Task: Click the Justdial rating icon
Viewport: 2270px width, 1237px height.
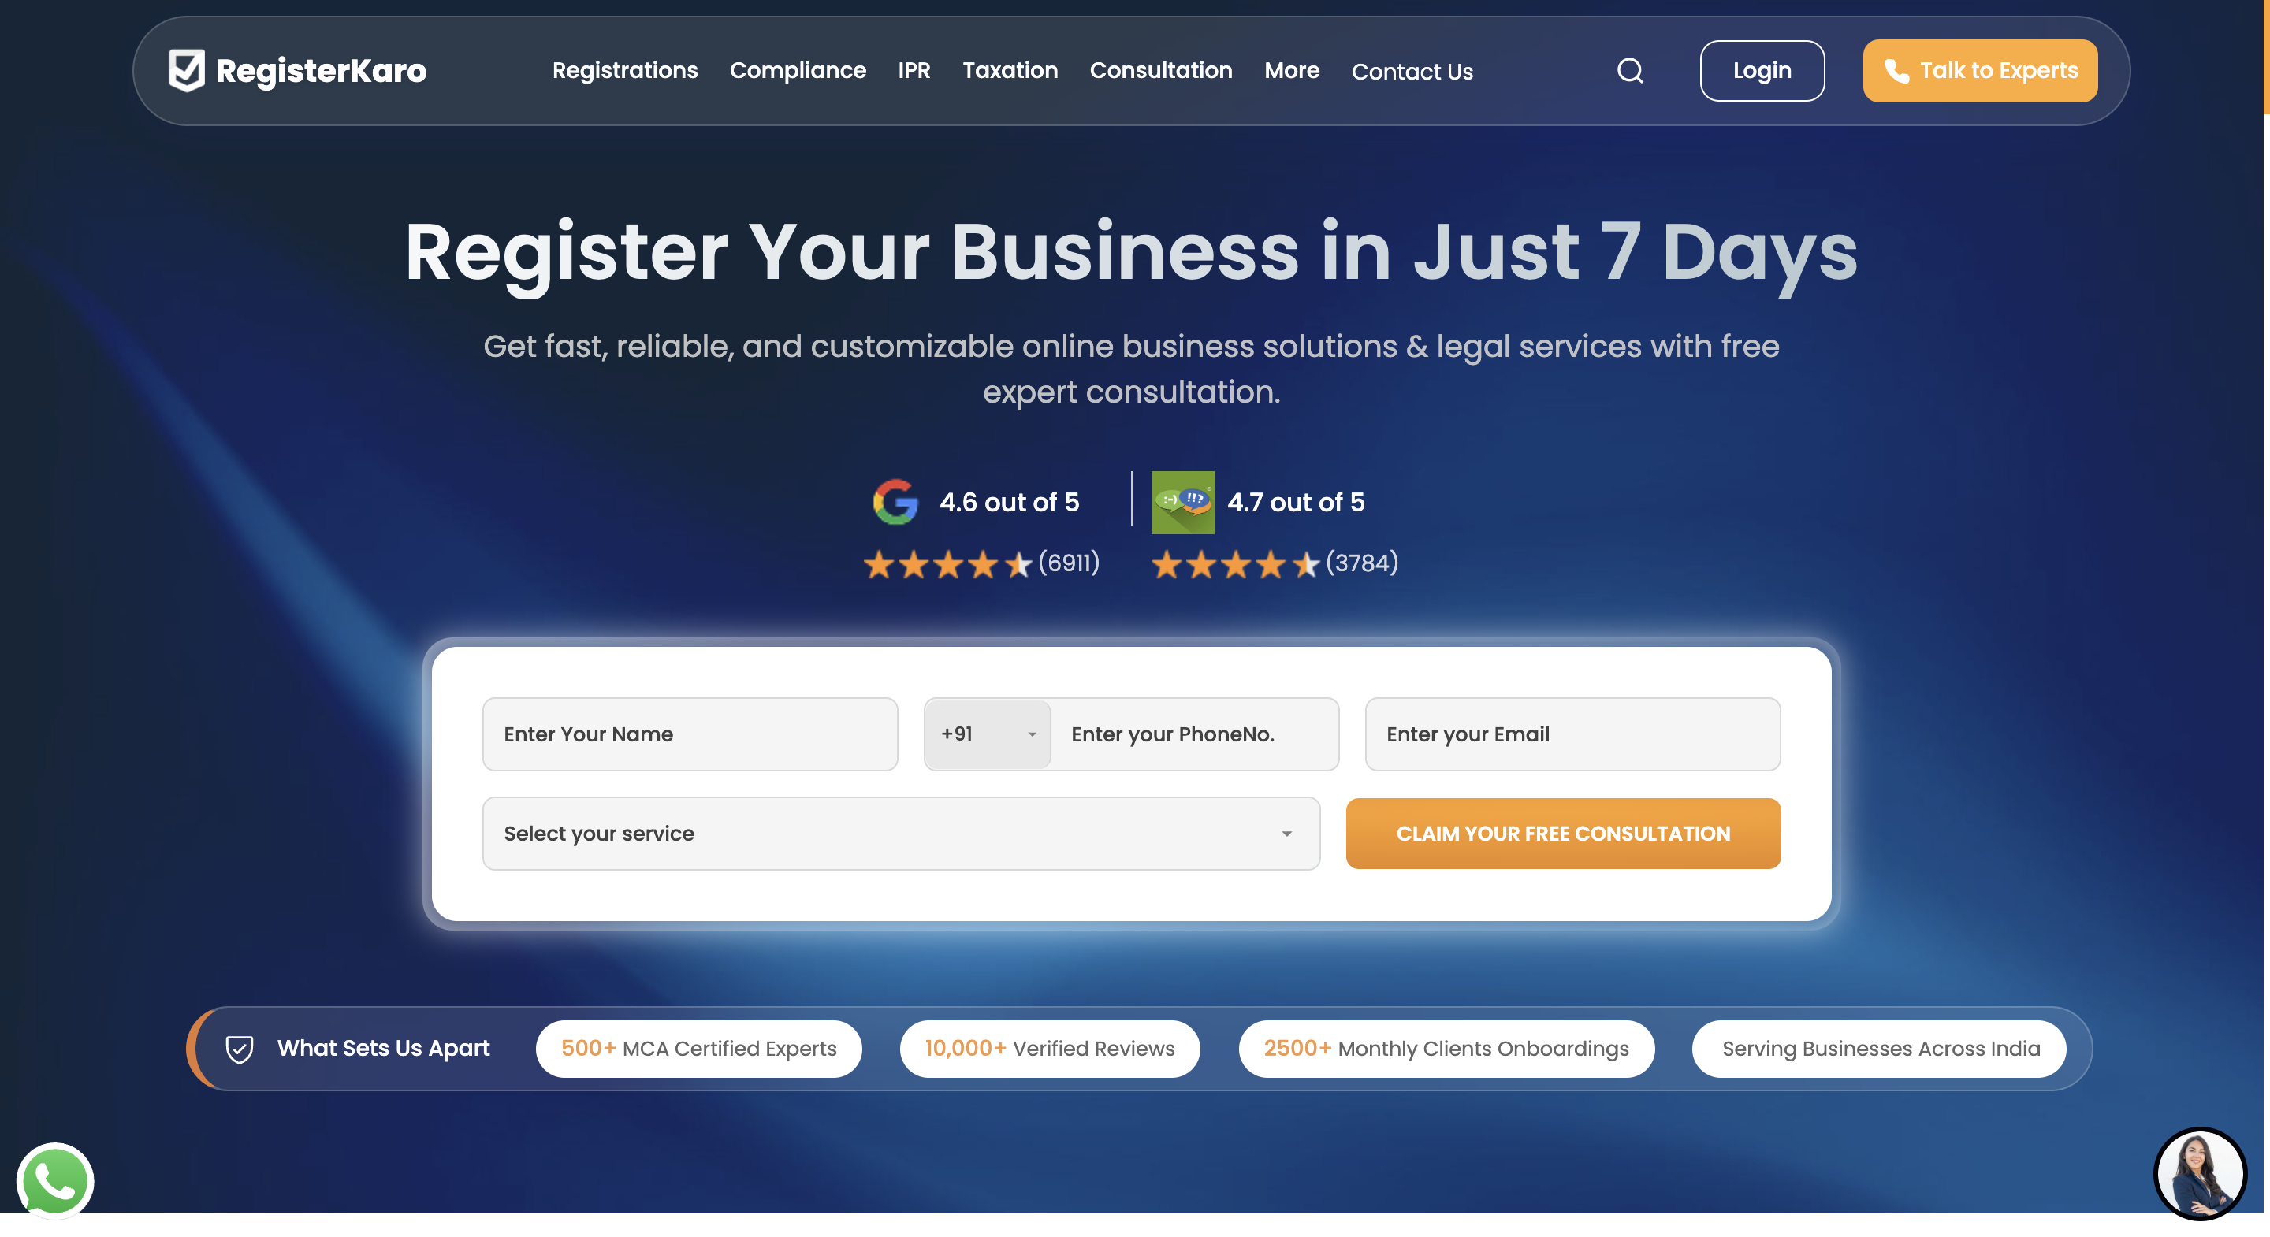Action: tap(1182, 501)
